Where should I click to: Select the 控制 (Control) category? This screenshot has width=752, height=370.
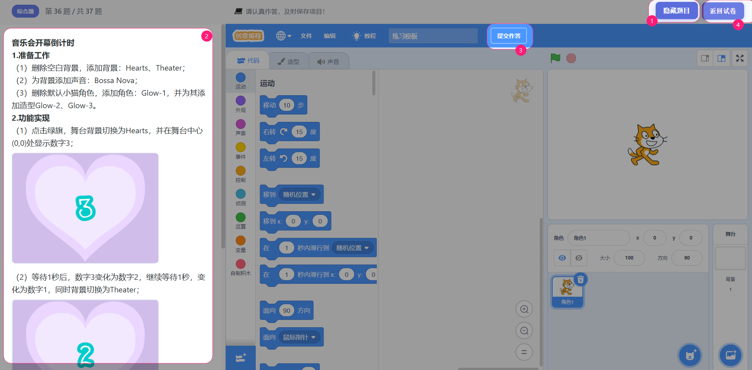click(240, 174)
